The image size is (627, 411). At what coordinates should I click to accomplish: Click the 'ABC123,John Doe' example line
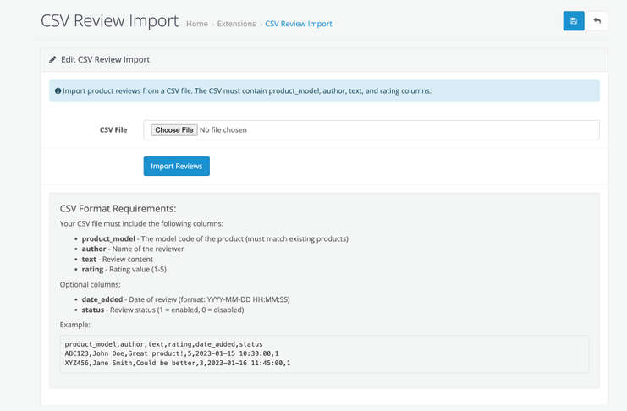point(172,353)
